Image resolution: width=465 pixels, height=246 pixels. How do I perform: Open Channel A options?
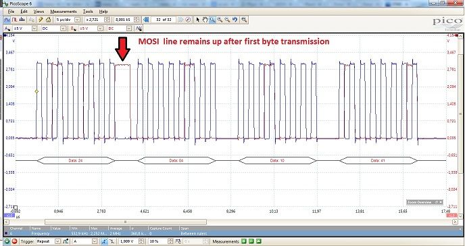pyautogui.click(x=7, y=28)
